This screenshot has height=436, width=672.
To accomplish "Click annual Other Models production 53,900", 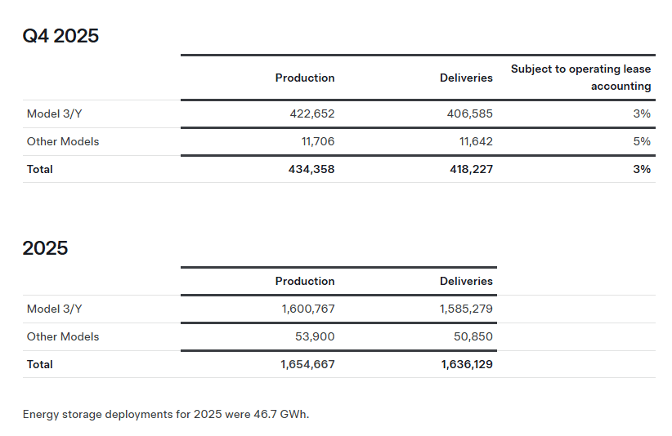I will click(315, 337).
